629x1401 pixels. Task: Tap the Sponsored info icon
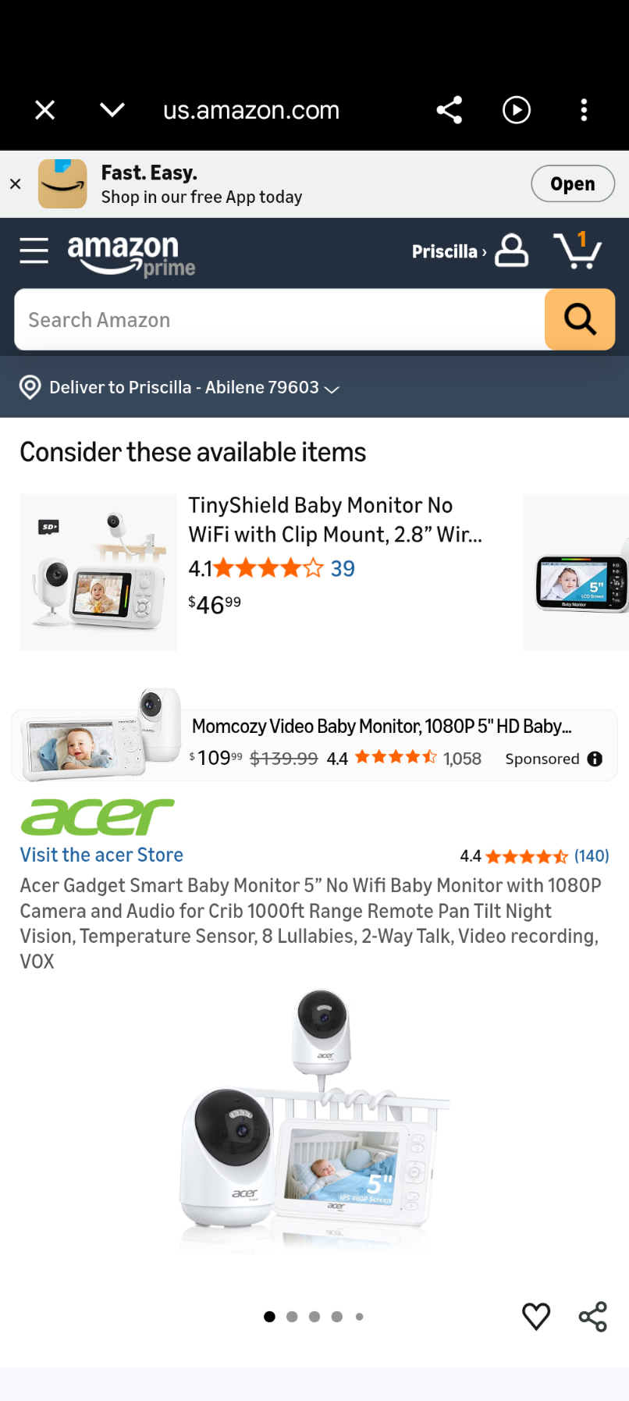[595, 759]
